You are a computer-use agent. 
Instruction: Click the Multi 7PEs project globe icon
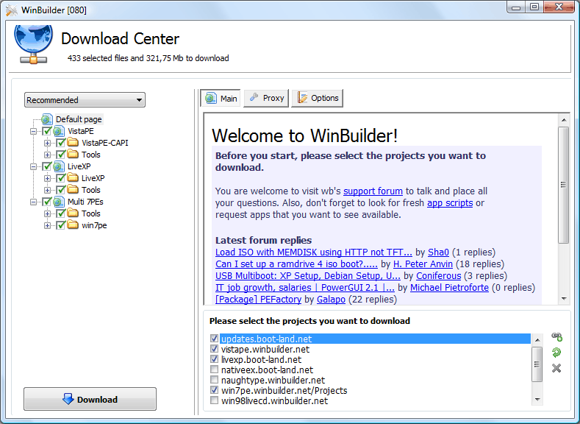(x=59, y=202)
